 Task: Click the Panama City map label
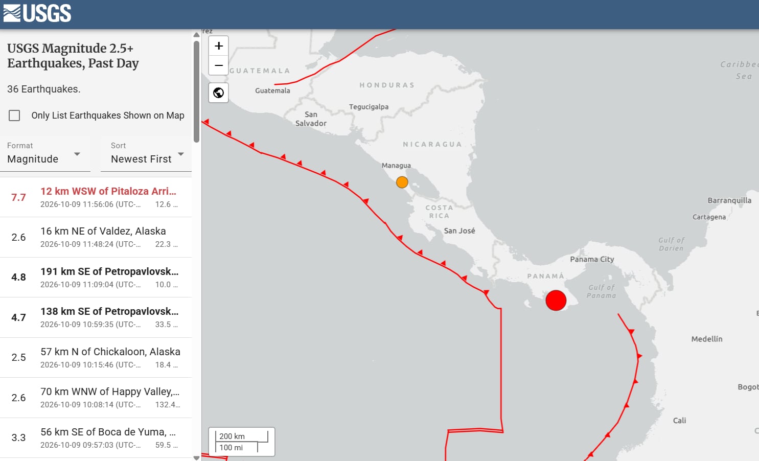coord(592,259)
